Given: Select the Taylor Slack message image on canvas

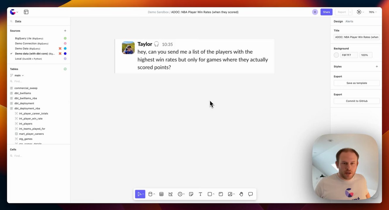Looking at the screenshot, I should (194, 56).
